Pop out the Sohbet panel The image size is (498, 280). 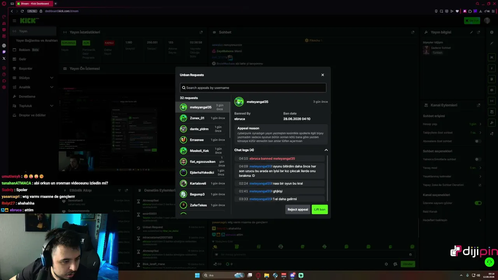(x=413, y=32)
